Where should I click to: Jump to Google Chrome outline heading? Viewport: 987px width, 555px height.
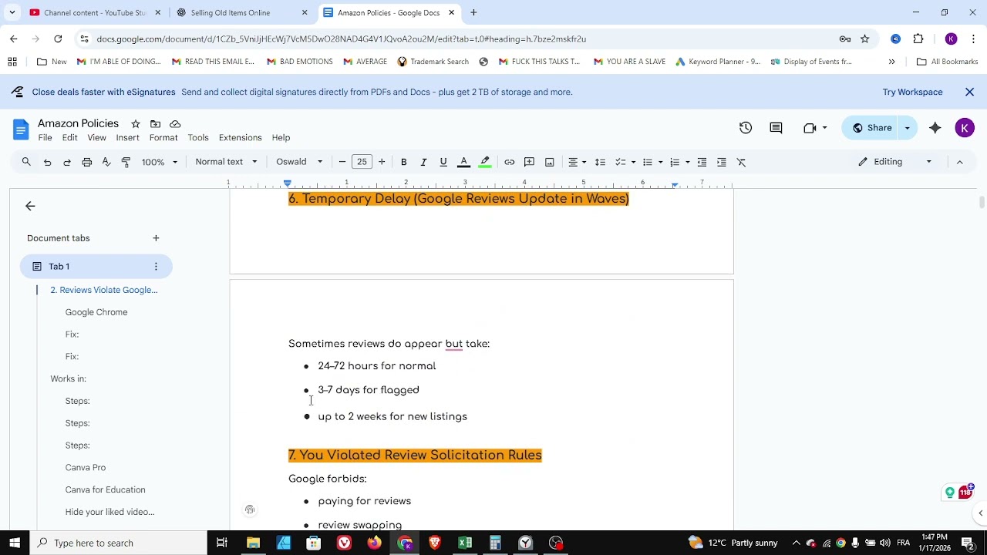coord(96,312)
